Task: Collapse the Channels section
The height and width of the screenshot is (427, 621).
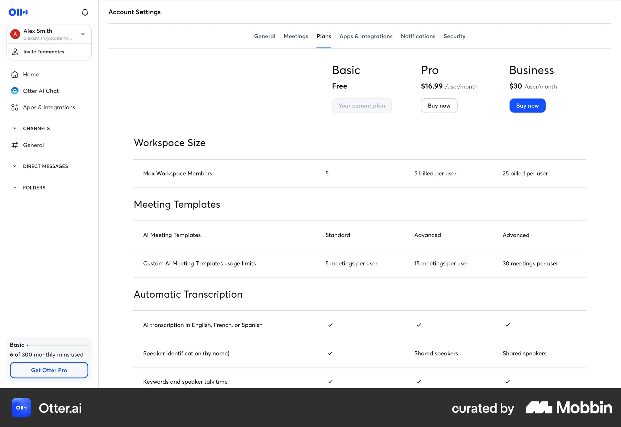Action: tap(15, 128)
